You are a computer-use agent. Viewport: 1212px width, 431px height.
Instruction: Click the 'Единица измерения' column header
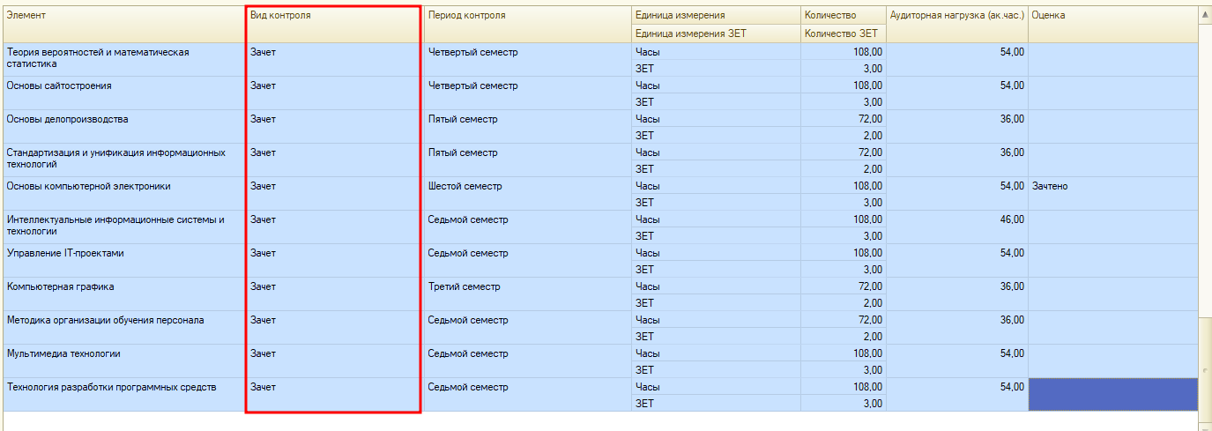tap(716, 16)
